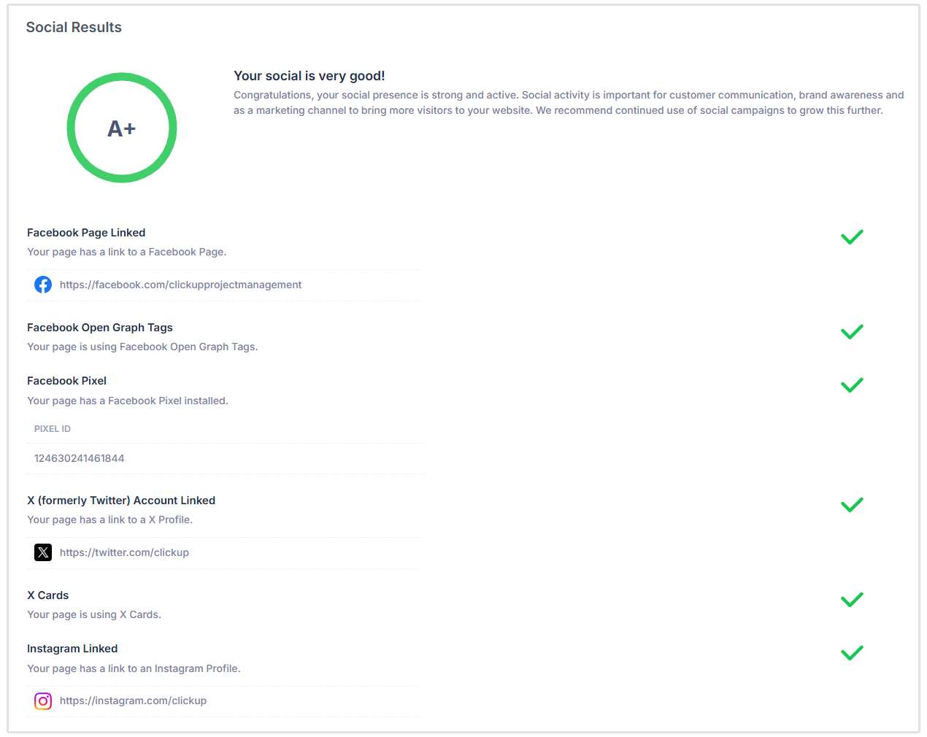
Task: Select the Instagram Linked green checkmark
Action: (x=852, y=652)
